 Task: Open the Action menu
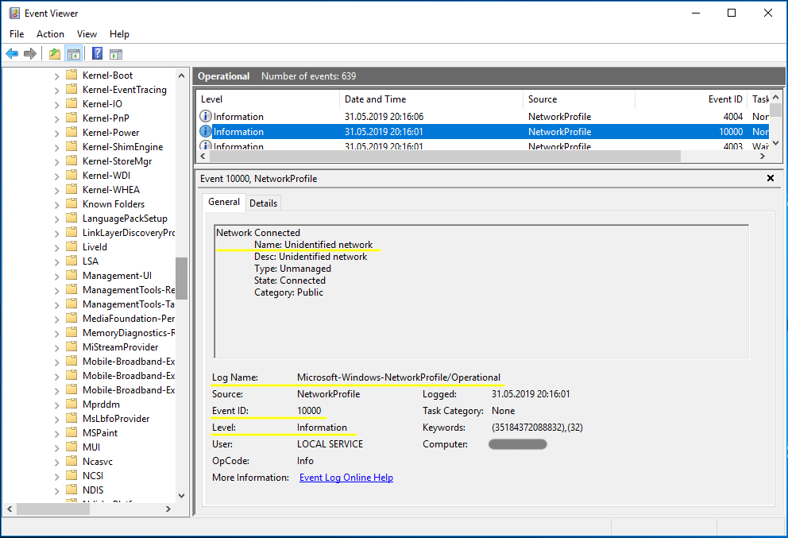coord(50,34)
